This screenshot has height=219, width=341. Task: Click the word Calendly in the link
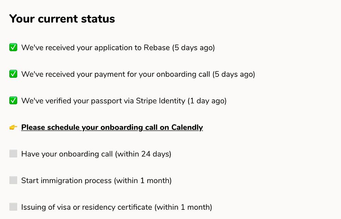point(187,127)
